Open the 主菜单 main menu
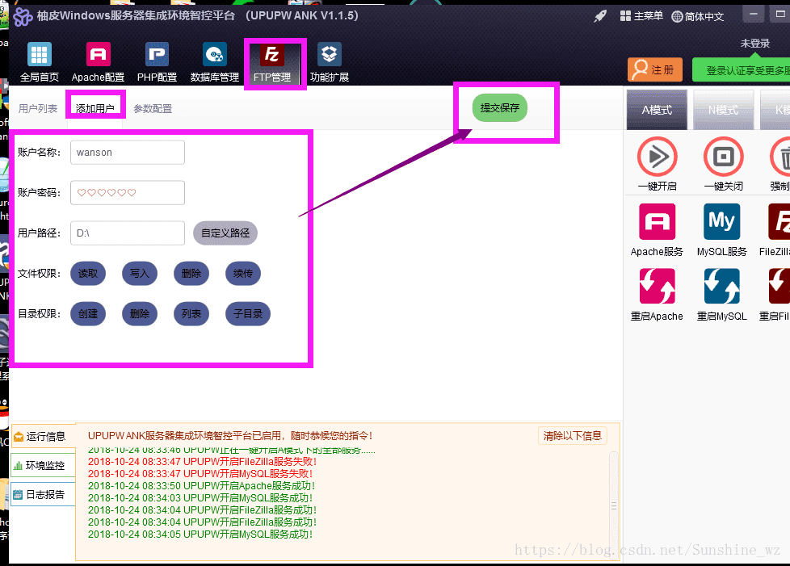This screenshot has height=566, width=790. [641, 16]
